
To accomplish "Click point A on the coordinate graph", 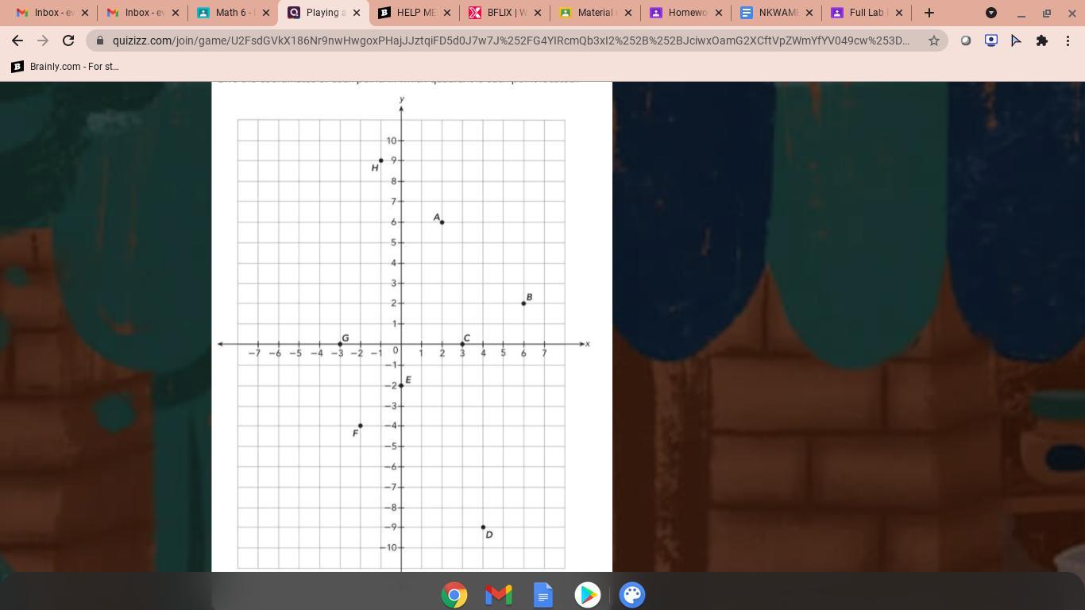I will coord(442,222).
